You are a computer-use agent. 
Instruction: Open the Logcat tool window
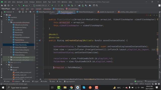(35, 81)
